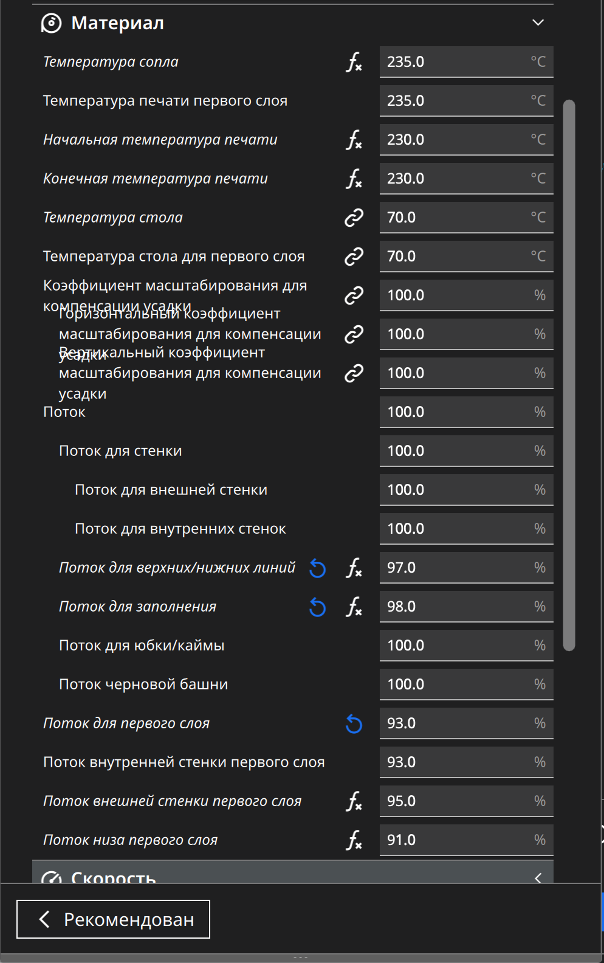Reset Поток для первого слоя value
The height and width of the screenshot is (963, 604).
tap(354, 724)
